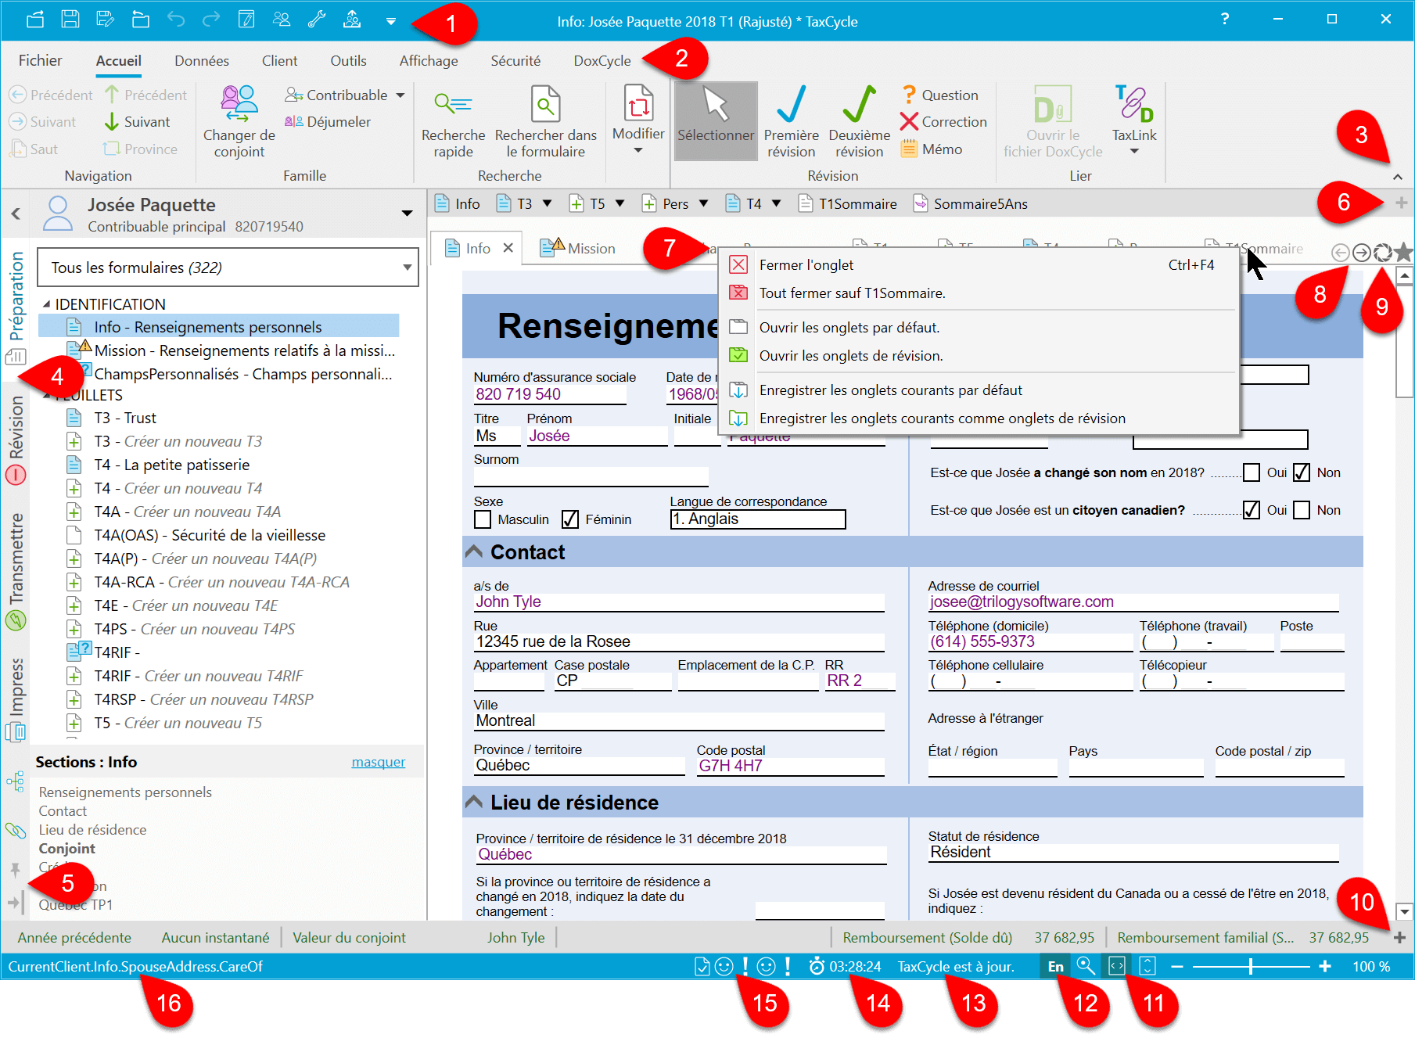Click the star favourite icon beside tabs

[x=1403, y=252]
